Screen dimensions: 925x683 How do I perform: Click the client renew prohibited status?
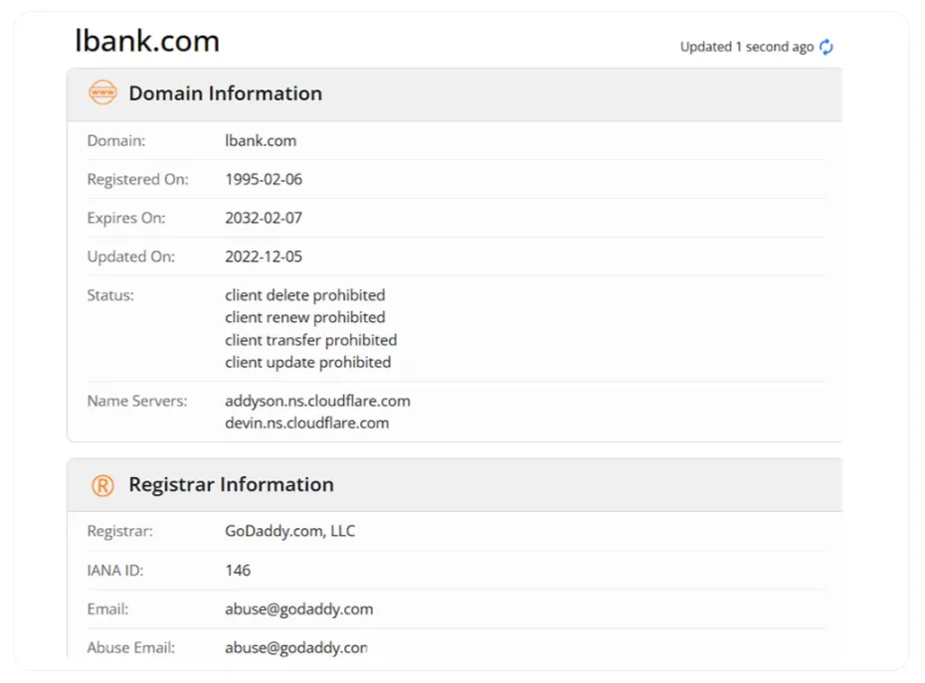[x=304, y=317]
